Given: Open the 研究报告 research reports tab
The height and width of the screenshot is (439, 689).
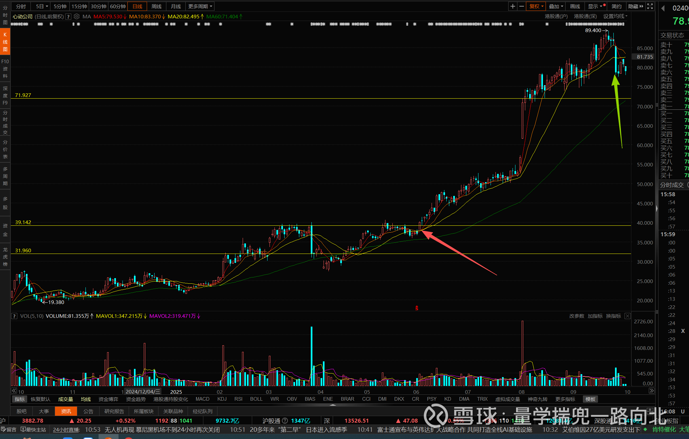Looking at the screenshot, I should pyautogui.click(x=114, y=411).
